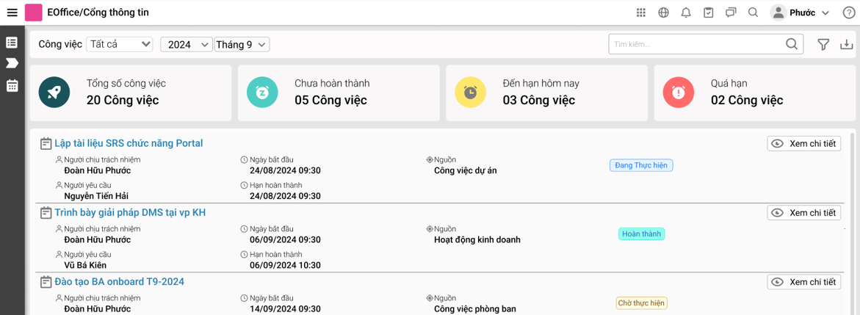Open the hamburger menu icon
Image resolution: width=860 pixels, height=315 pixels.
[x=12, y=12]
